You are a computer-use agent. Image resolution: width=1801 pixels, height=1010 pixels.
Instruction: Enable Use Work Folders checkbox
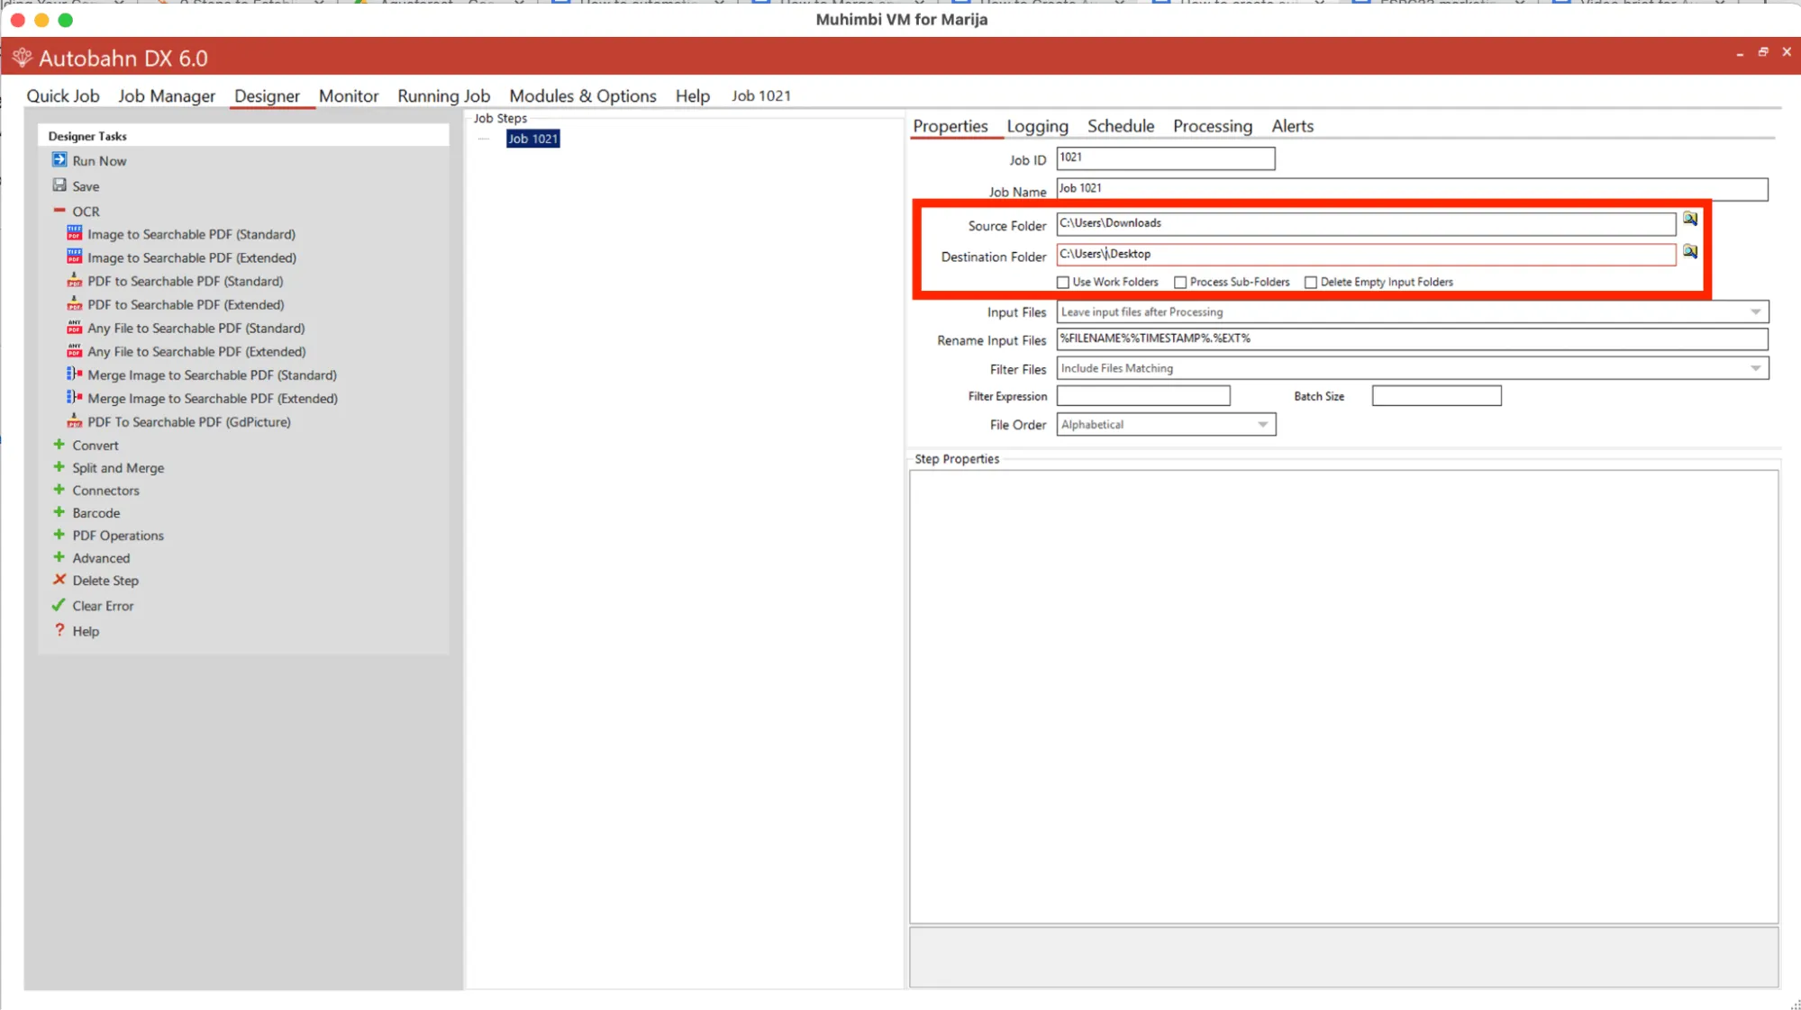tap(1063, 283)
